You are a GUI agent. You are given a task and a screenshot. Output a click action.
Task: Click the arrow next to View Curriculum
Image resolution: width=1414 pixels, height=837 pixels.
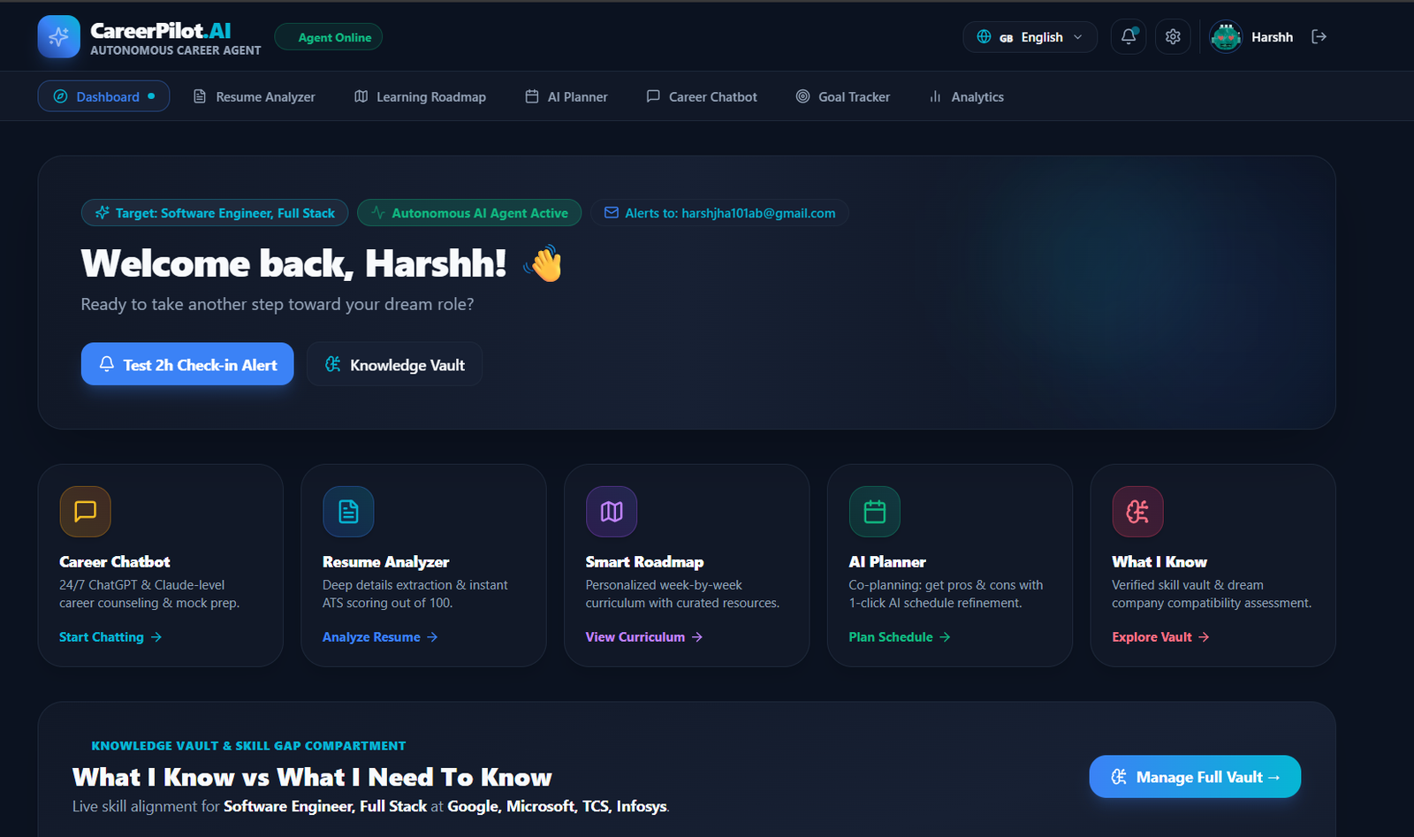(697, 637)
